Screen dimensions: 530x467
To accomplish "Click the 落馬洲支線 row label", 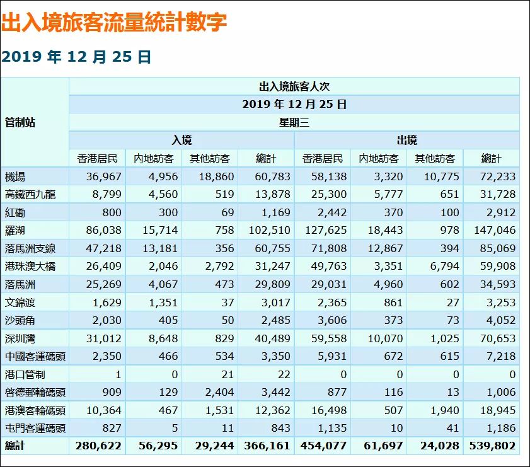I will (x=30, y=249).
